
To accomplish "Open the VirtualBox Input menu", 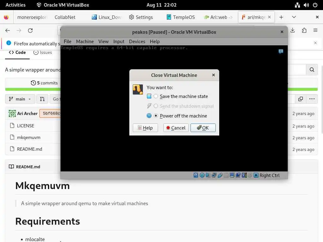I will click(x=119, y=41).
